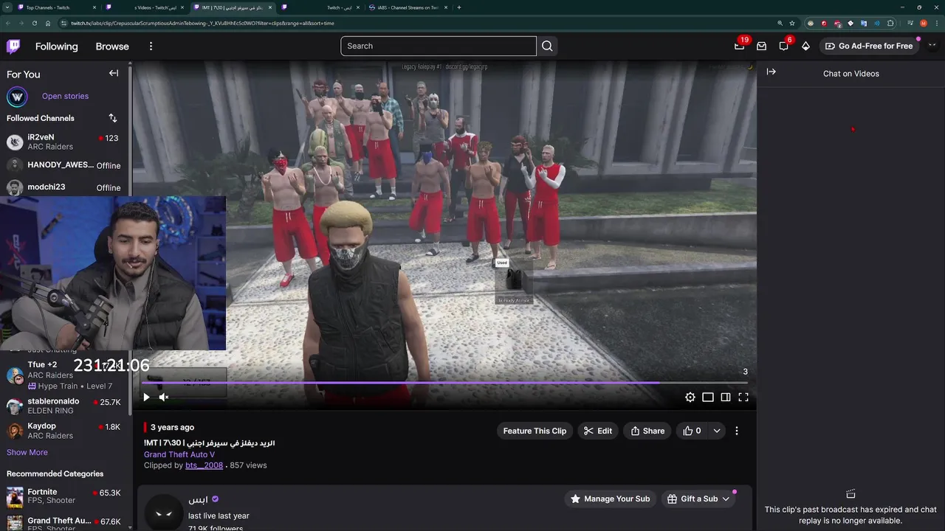Open Prime loot crown icon with 19 badge
This screenshot has height=531, width=945.
pos(739,46)
